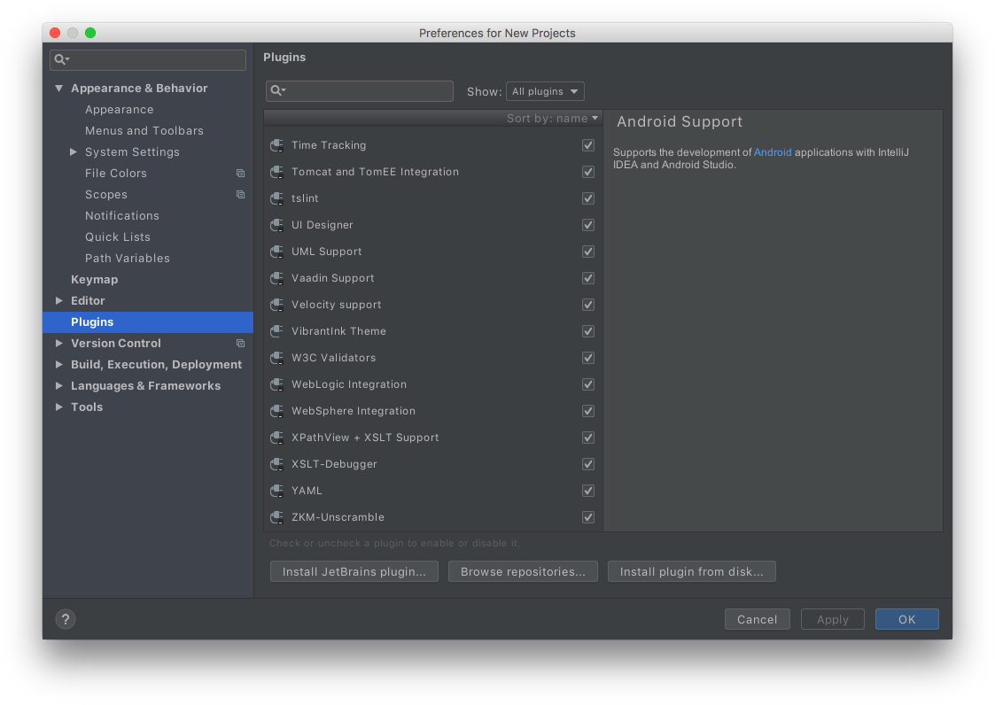This screenshot has width=995, height=705.
Task: Expand Languages & Frameworks arrow
Action: tap(59, 386)
